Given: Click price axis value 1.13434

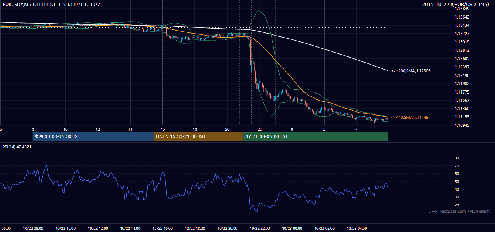Looking at the screenshot, I should click(x=462, y=25).
